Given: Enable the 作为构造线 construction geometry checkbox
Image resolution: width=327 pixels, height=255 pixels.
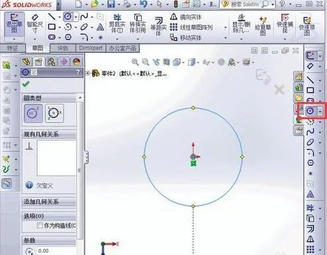Looking at the screenshot, I should pyautogui.click(x=40, y=225).
